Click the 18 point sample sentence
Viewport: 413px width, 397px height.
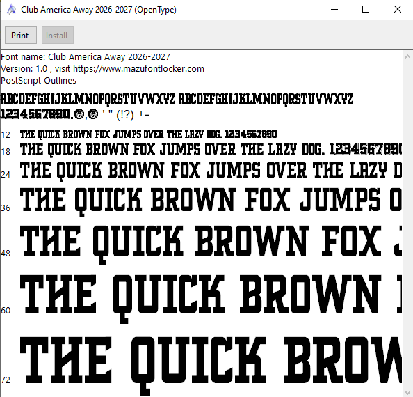click(x=211, y=150)
